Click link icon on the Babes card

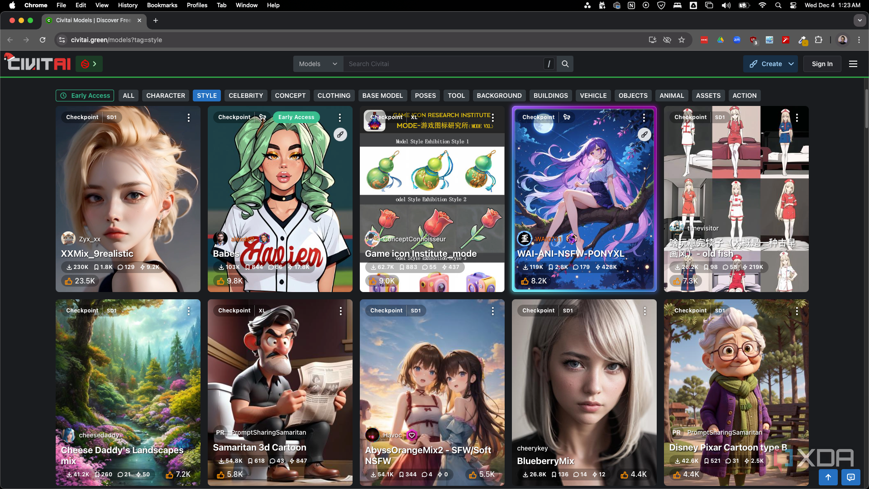[x=340, y=134]
